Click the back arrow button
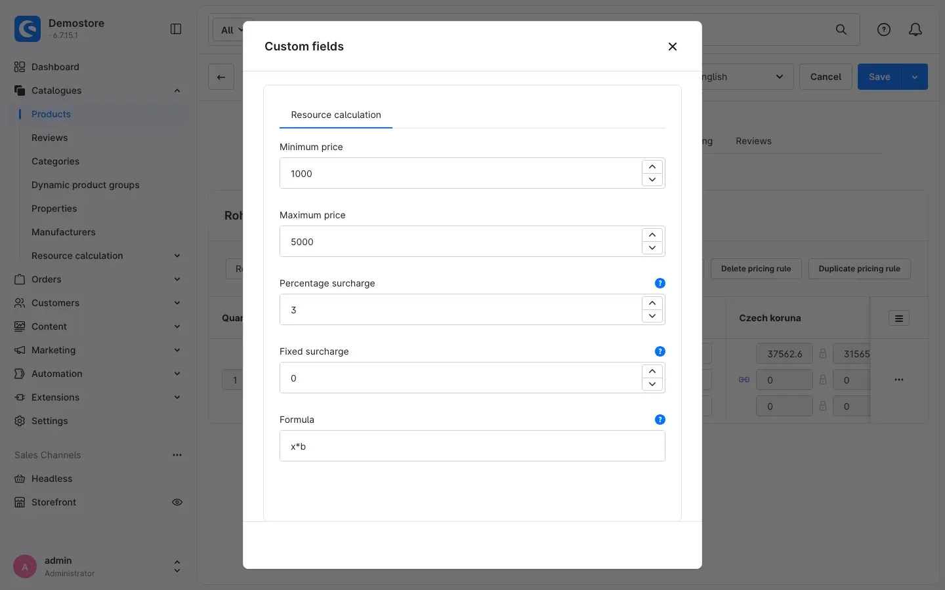The image size is (945, 590). point(221,77)
